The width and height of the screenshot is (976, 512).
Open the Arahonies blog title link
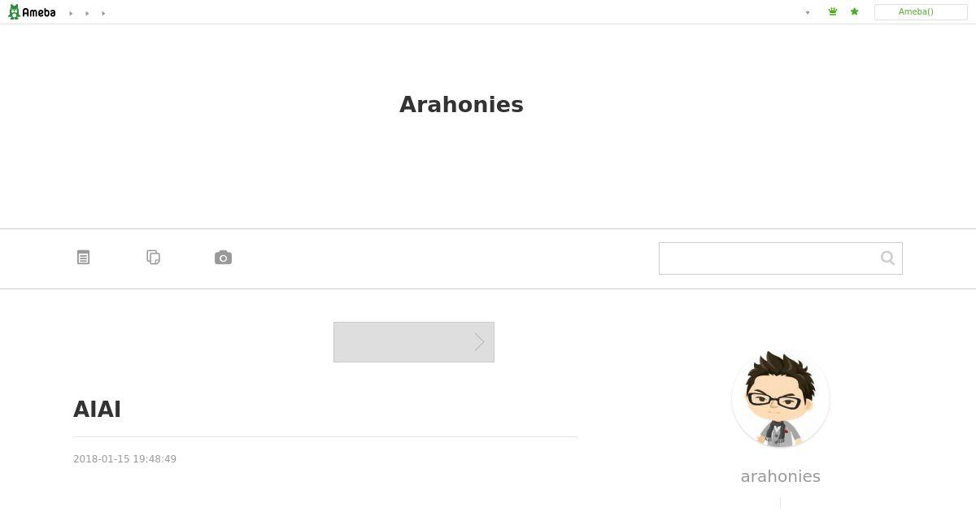pyautogui.click(x=461, y=105)
